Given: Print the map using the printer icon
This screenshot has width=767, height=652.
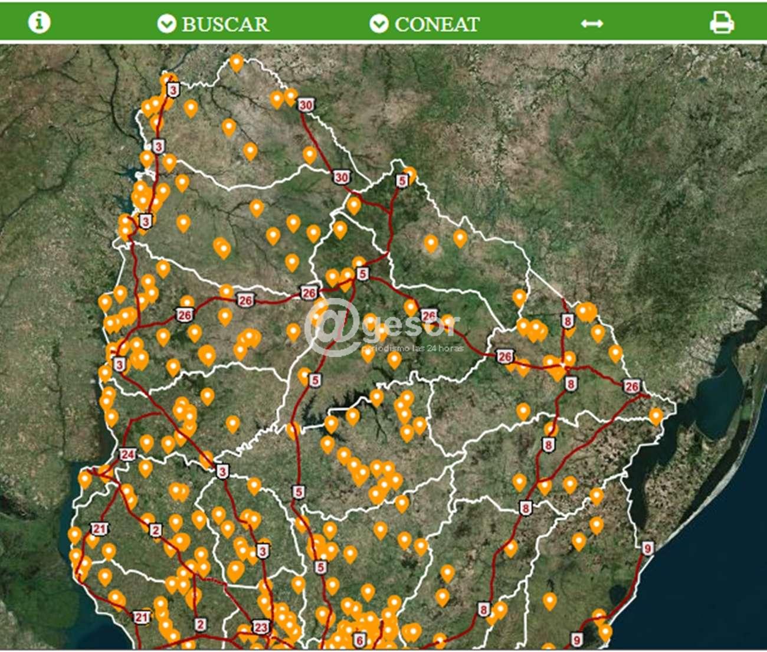Looking at the screenshot, I should [721, 23].
